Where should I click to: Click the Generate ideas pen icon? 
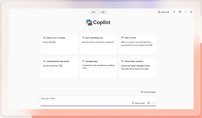point(83,61)
